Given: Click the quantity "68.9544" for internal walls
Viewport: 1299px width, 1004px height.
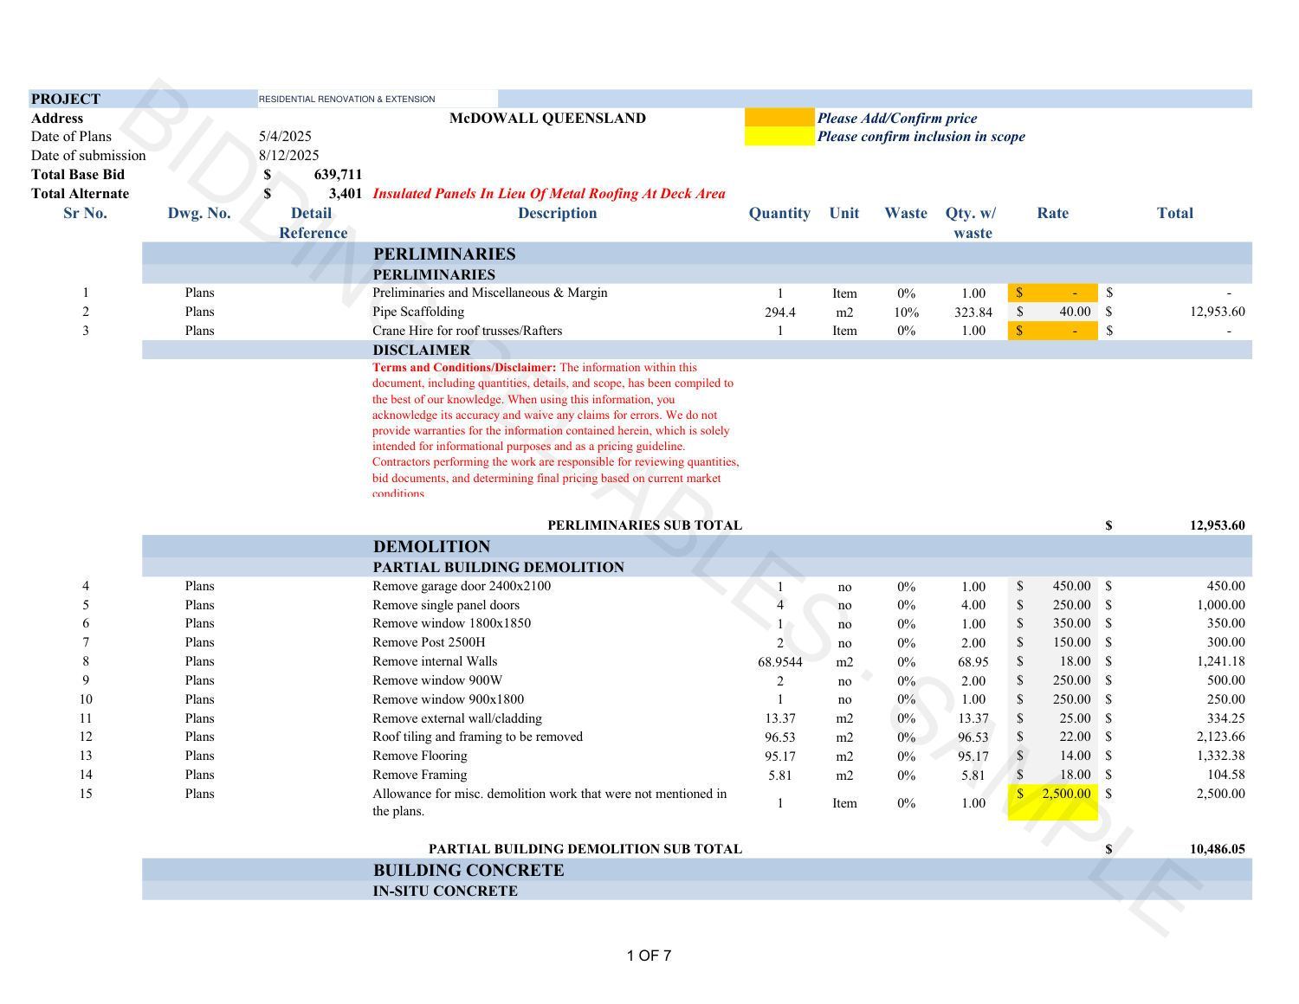Looking at the screenshot, I should click(780, 662).
